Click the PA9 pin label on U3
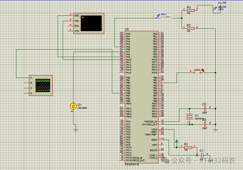Viewport: 243px width, 170px height. tap(128, 57)
